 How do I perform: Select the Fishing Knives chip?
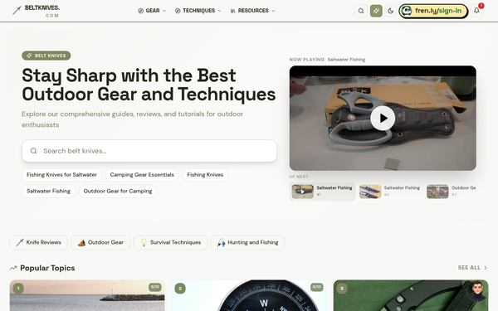pyautogui.click(x=205, y=174)
